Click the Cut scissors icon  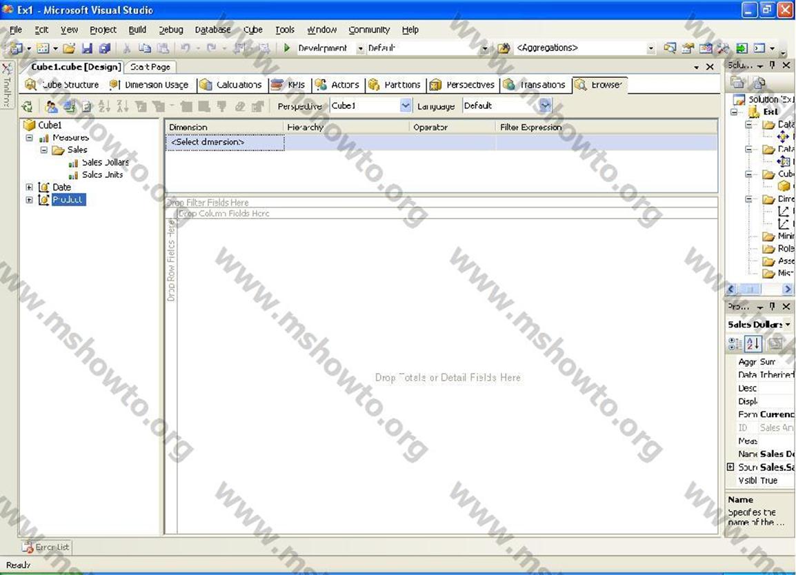(x=127, y=48)
